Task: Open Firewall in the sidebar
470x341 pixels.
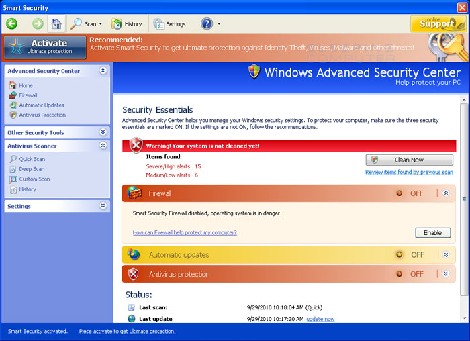Action: 28,95
